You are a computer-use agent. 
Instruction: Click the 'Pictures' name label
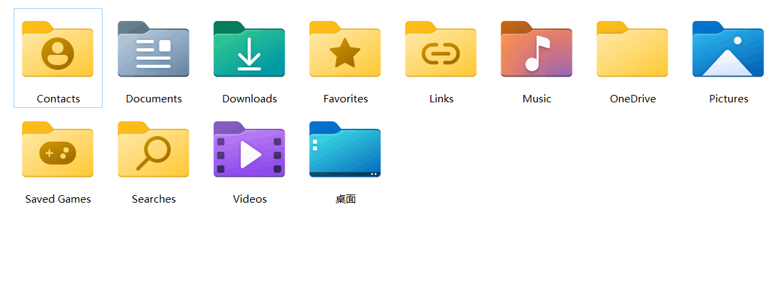[729, 98]
